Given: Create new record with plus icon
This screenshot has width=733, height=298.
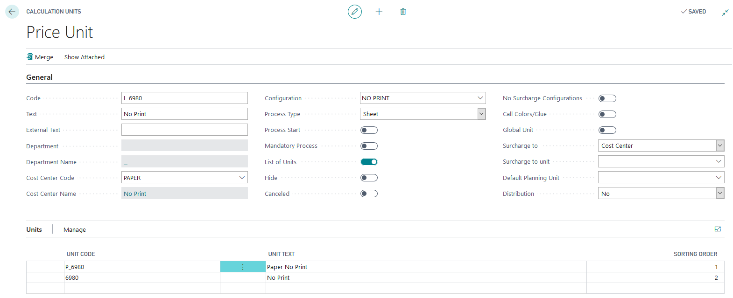Looking at the screenshot, I should [379, 12].
